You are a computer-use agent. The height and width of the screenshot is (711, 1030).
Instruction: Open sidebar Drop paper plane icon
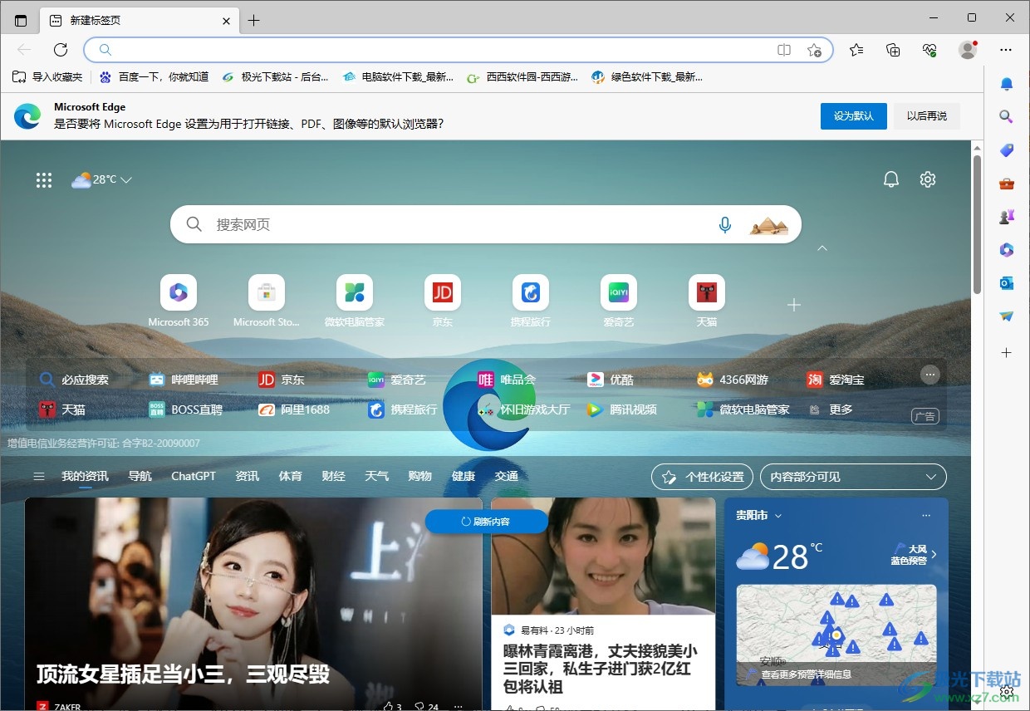[1007, 316]
